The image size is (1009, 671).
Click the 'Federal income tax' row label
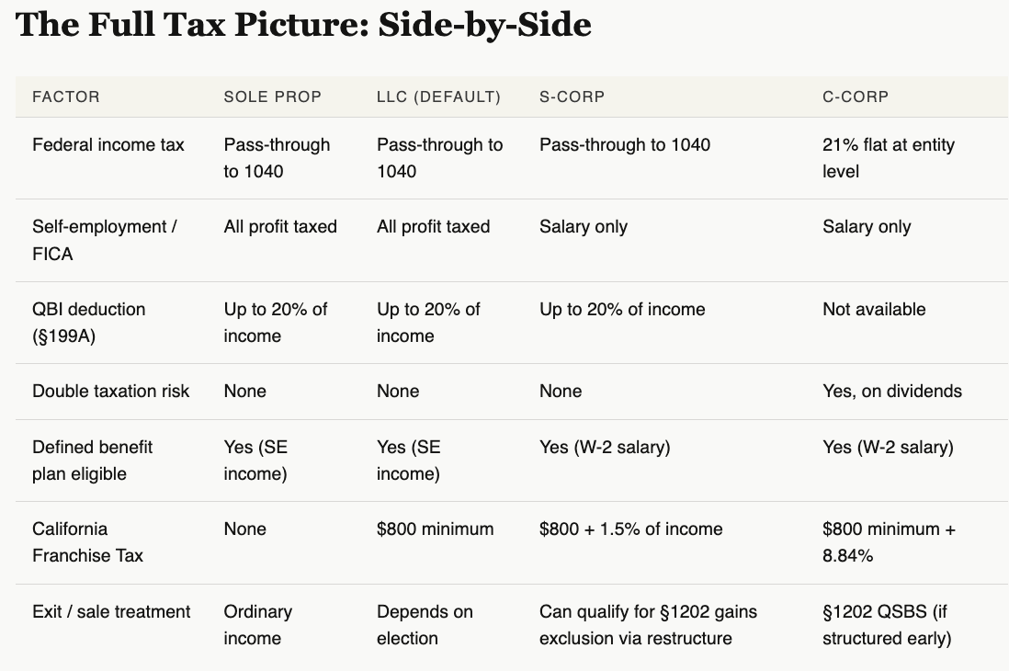click(x=108, y=144)
